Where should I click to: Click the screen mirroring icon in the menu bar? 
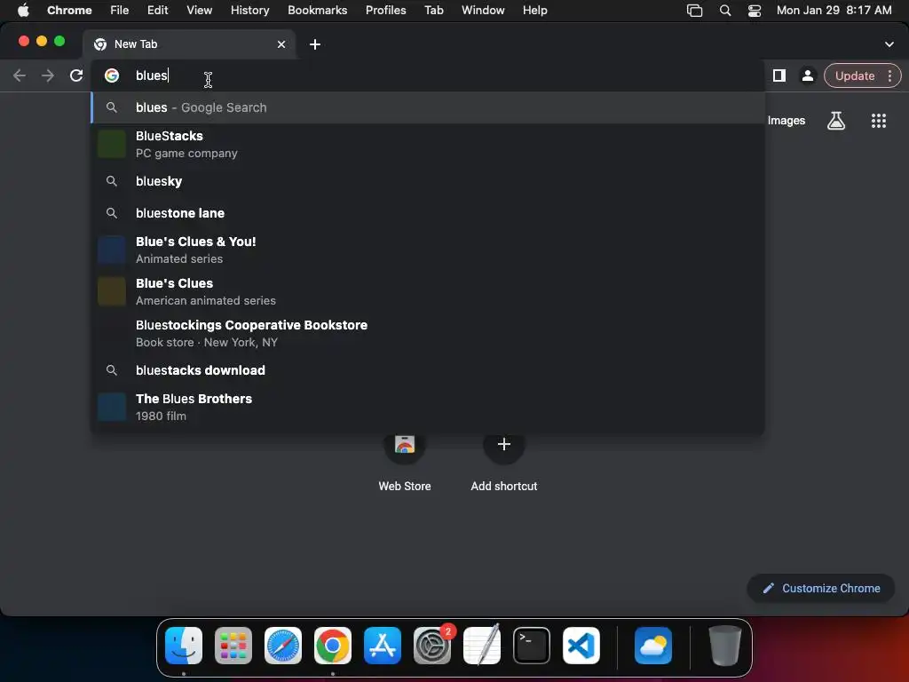(x=694, y=10)
